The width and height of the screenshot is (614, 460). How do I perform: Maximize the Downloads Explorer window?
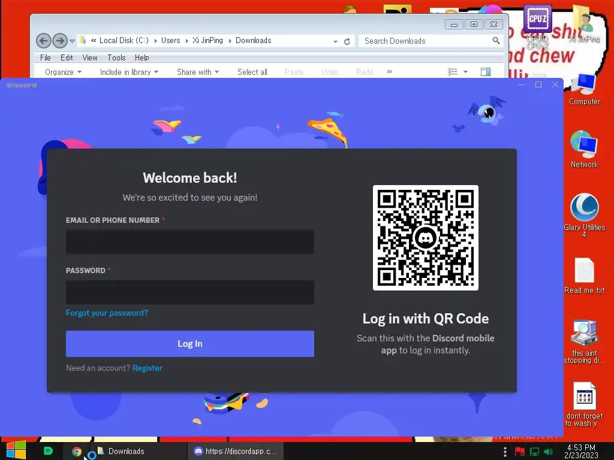tap(474, 25)
